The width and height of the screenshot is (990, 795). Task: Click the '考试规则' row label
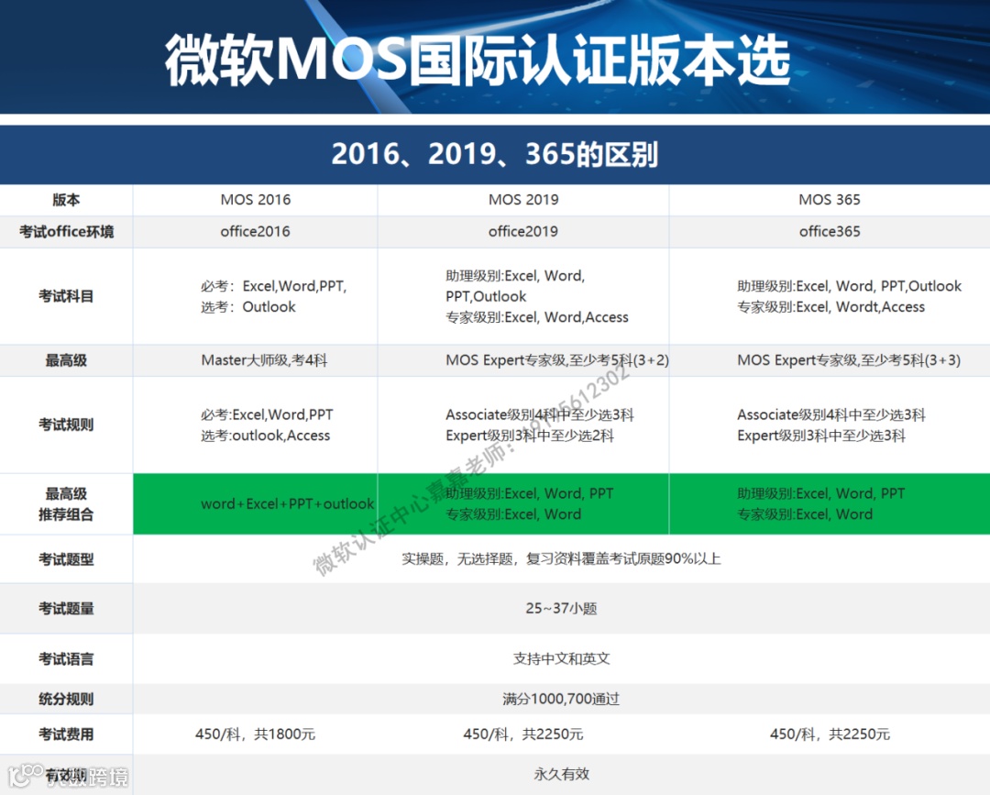(x=66, y=425)
